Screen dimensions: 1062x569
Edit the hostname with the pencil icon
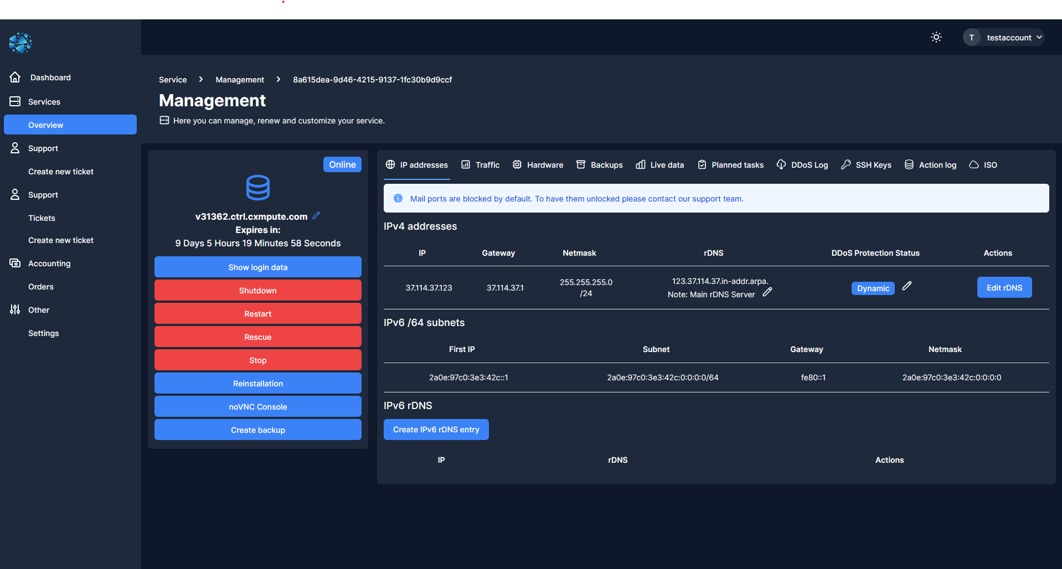pos(316,215)
